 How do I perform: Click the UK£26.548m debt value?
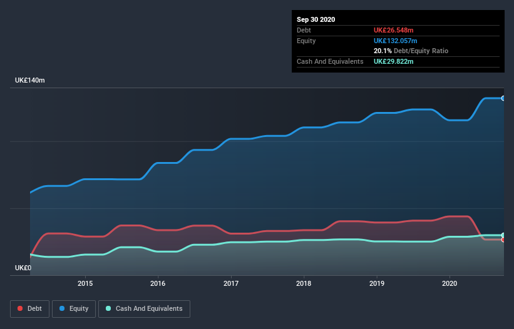click(x=393, y=30)
